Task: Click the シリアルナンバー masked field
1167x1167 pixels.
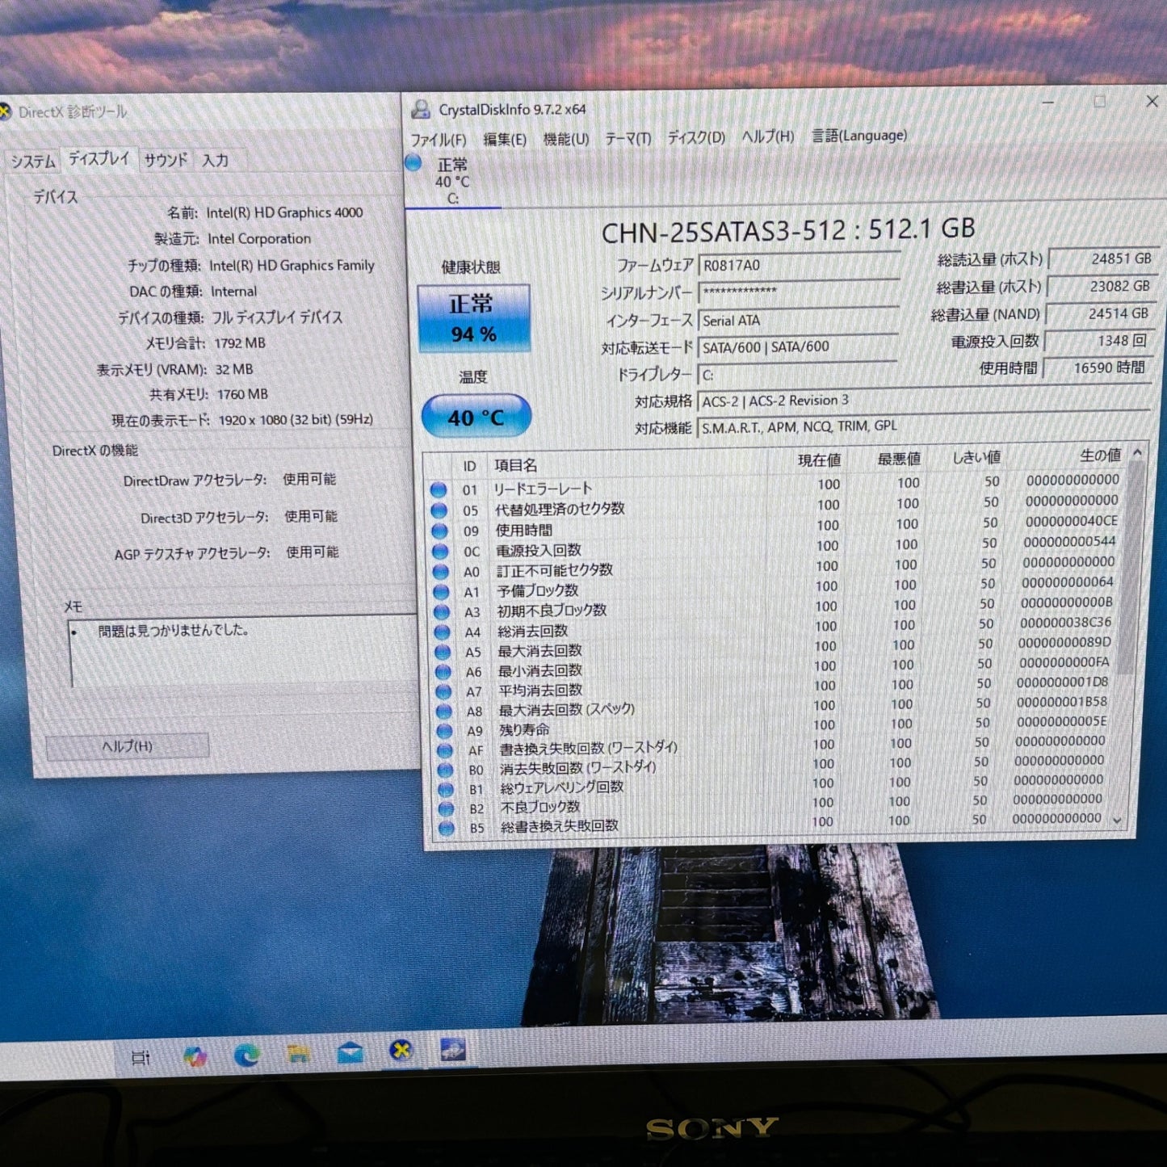Action: [799, 292]
